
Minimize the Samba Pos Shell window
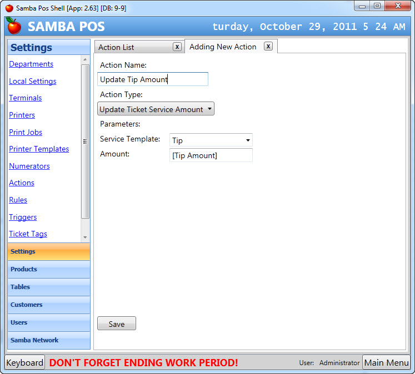coord(362,6)
